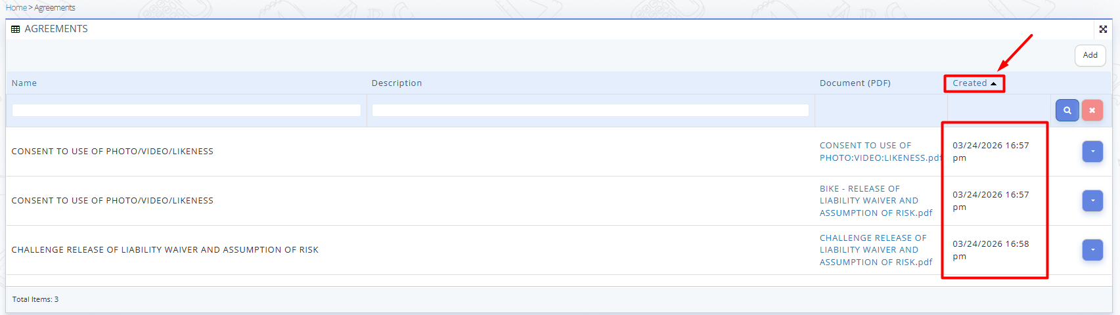Open CHALLENGE RELEASE OF LIABILITY WAIVER pdf
The width and height of the screenshot is (1120, 315).
click(872, 250)
